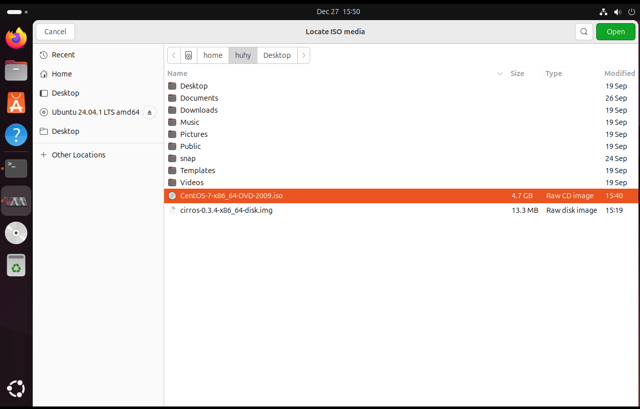The height and width of the screenshot is (409, 640).
Task: Select the Desktop folder in file list
Action: pos(401,86)
